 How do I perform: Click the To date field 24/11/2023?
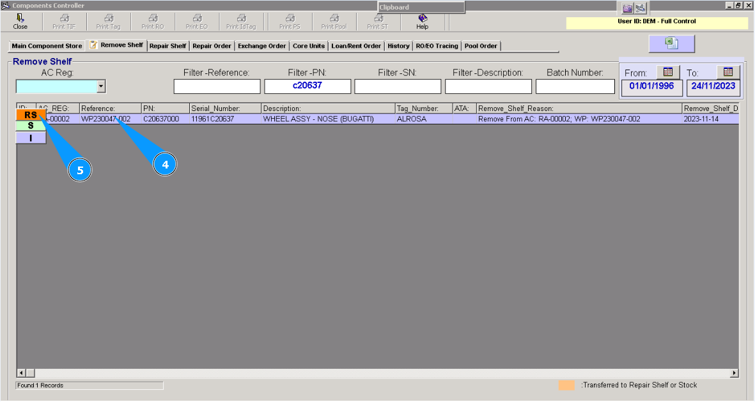coord(713,87)
